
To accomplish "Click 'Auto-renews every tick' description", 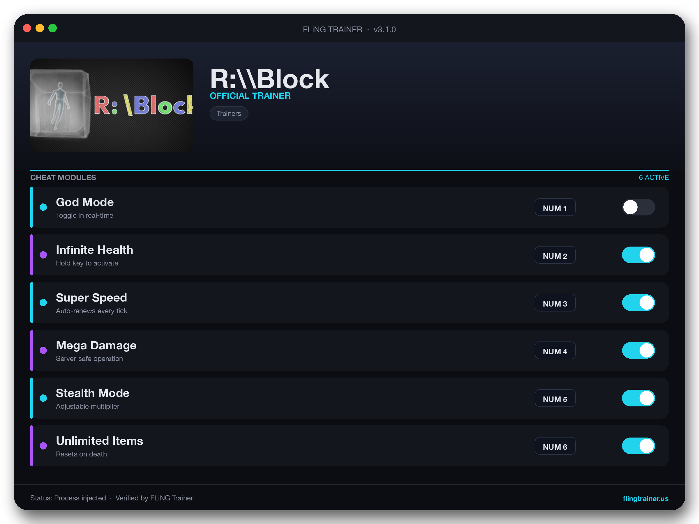I will click(x=91, y=311).
